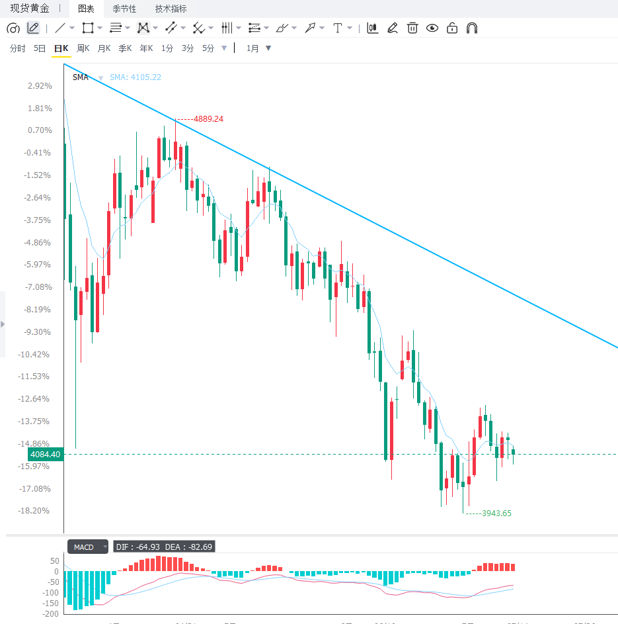Toggle the lock drawings icon

452,28
